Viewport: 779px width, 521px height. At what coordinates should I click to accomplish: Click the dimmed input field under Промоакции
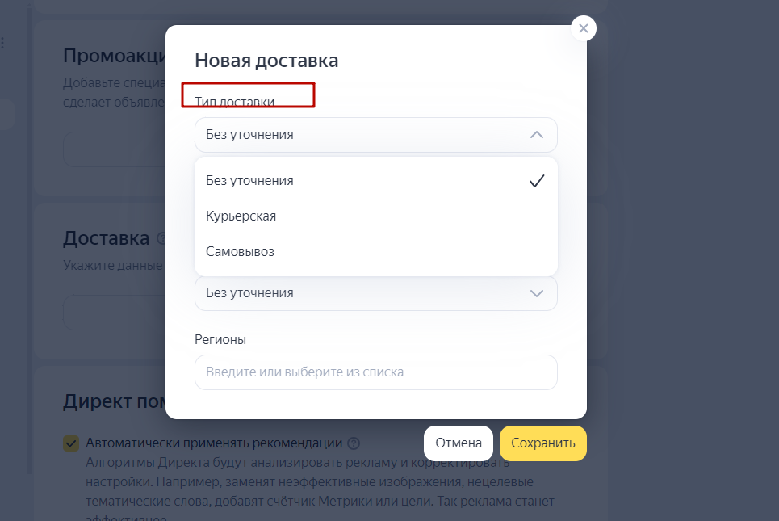[115, 149]
